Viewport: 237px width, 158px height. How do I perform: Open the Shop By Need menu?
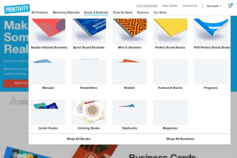click(x=123, y=13)
